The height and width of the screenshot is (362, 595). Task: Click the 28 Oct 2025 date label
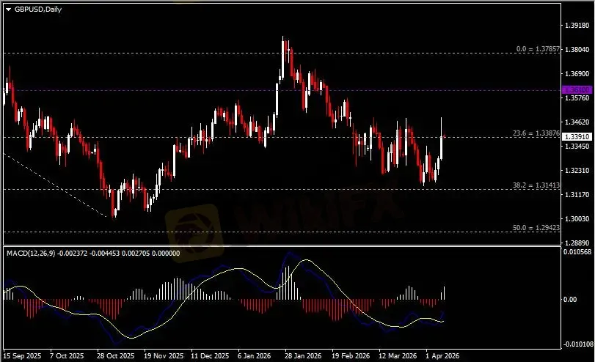point(115,356)
